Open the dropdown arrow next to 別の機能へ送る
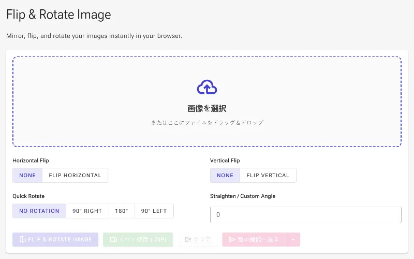The height and width of the screenshot is (259, 414). pyautogui.click(x=293, y=239)
